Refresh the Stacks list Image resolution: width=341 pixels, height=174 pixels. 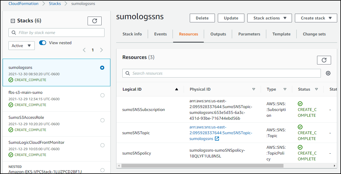[x=94, y=21]
